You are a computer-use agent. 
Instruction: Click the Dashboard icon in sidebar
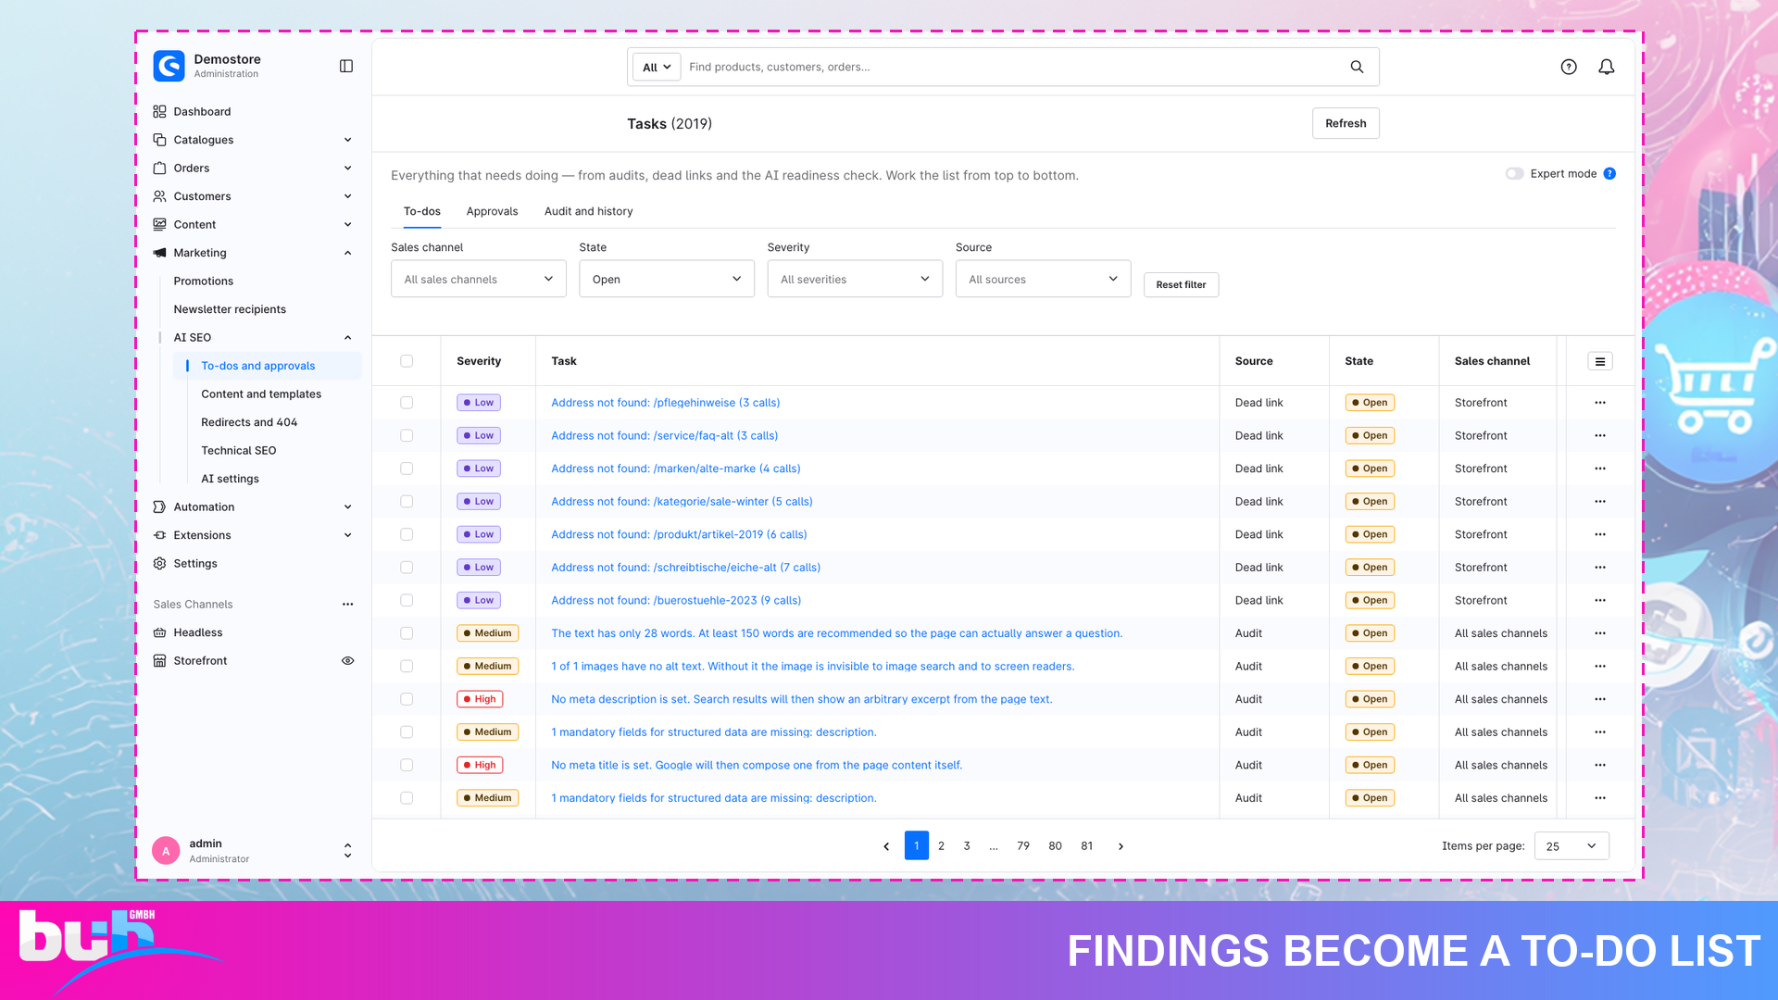(x=159, y=111)
